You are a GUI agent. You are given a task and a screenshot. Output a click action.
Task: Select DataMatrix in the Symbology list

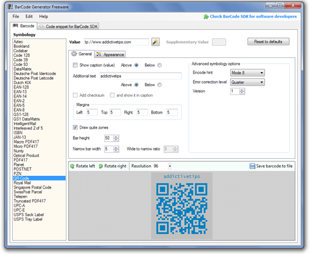(x=22, y=69)
